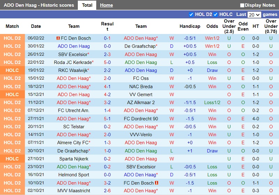Open VV Gemert team link
Screen dimensions: 279x195
141,95
